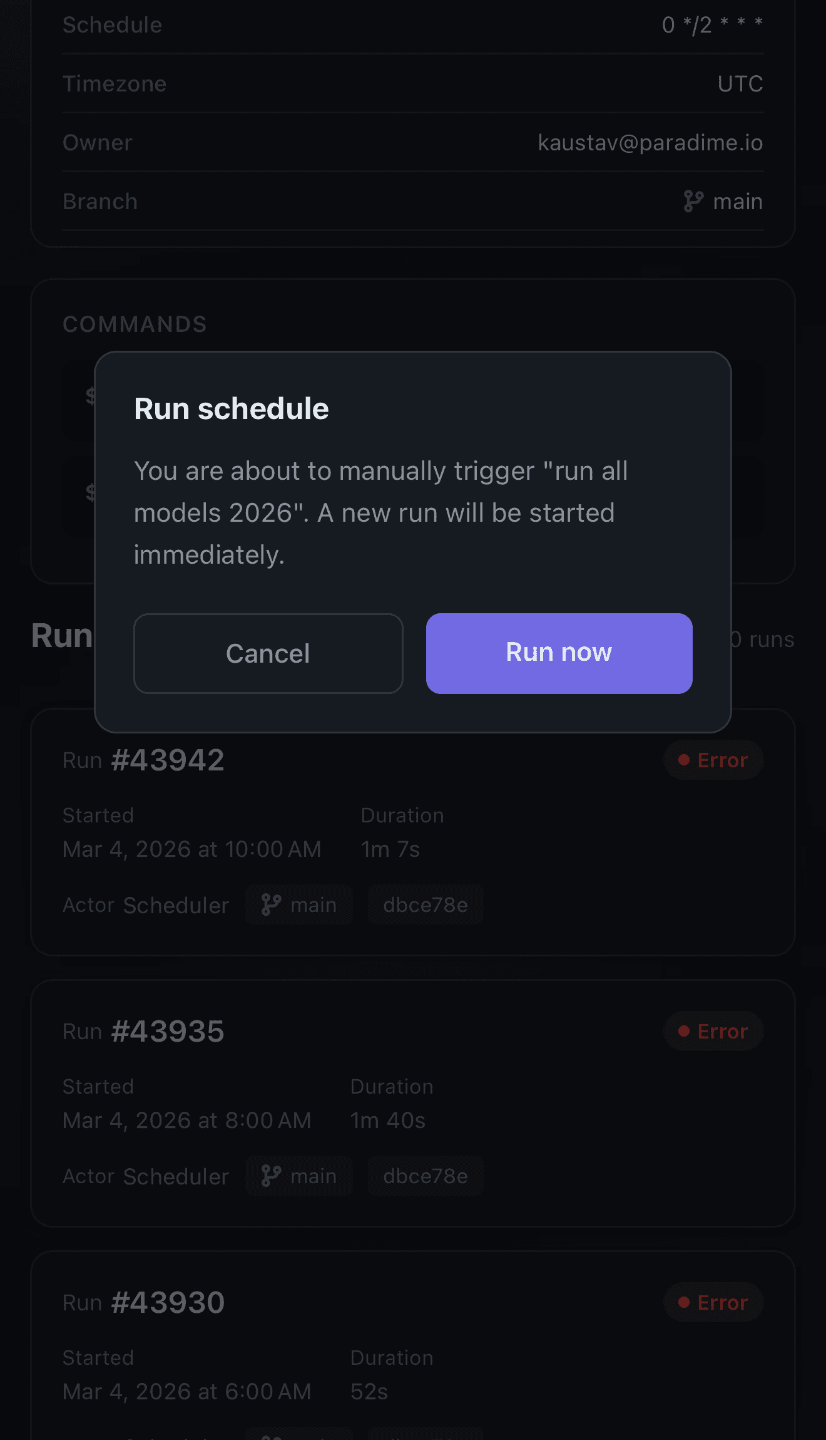The width and height of the screenshot is (826, 1440).
Task: Open Run #43935 card
Action: click(x=413, y=1103)
